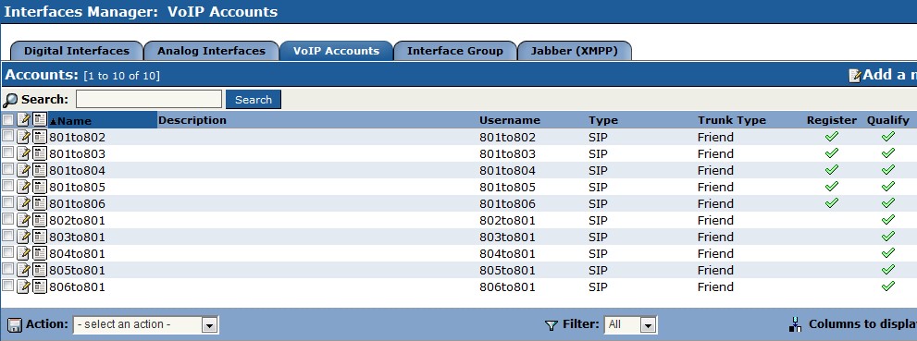The image size is (917, 341).
Task: Check the box for 806to801
Action: pos(8,286)
